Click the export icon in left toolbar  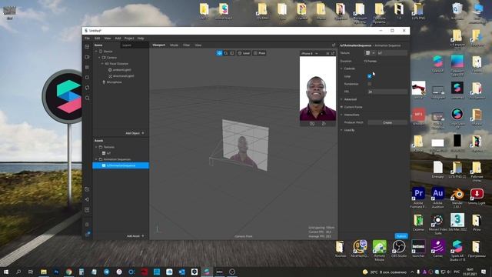pyautogui.click(x=87, y=209)
